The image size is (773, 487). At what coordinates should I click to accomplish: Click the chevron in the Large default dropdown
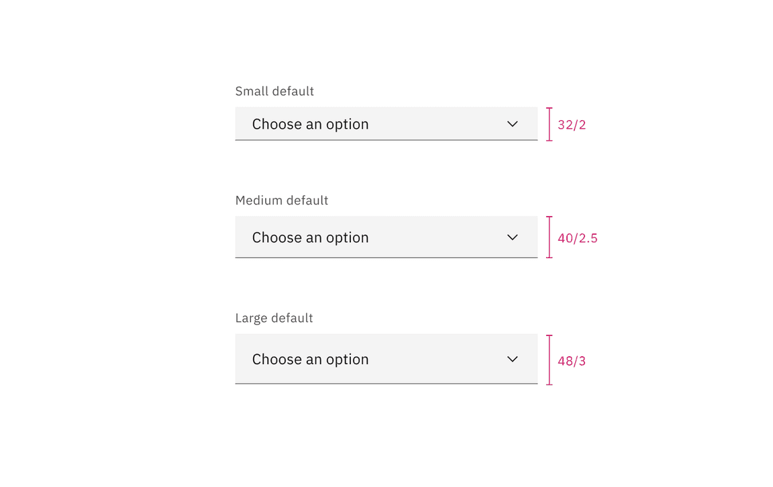(x=513, y=359)
